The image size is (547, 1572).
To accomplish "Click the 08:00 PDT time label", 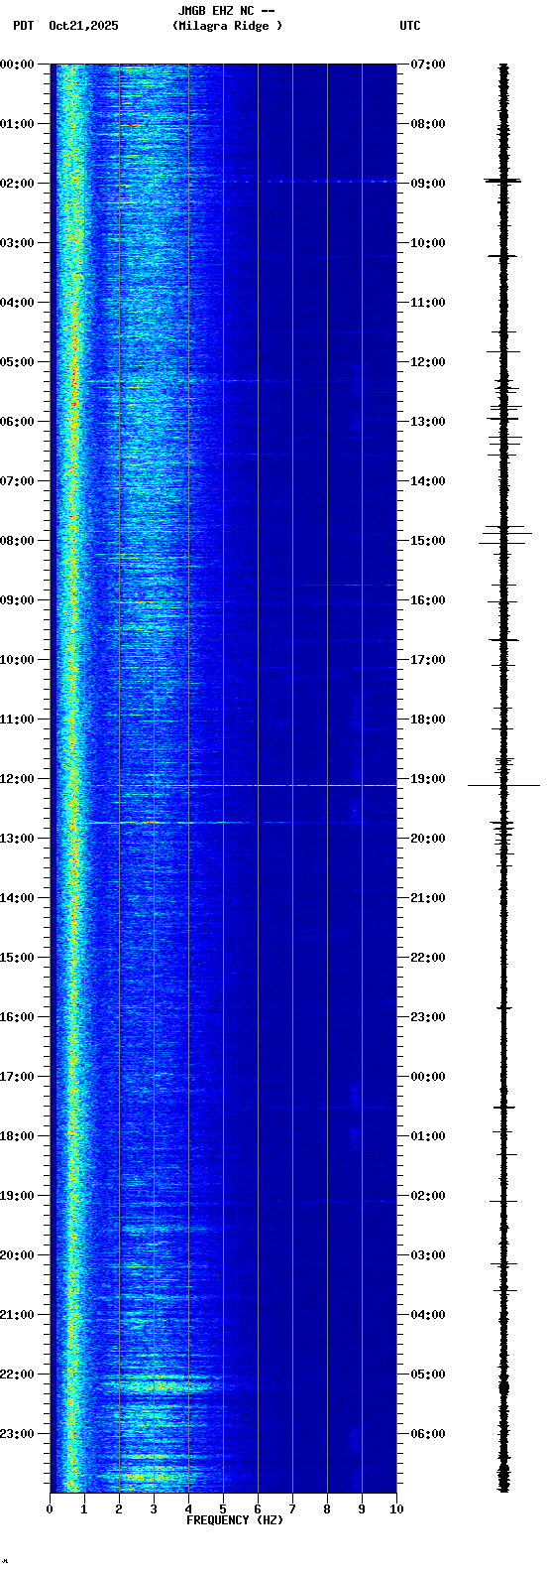I will point(18,541).
